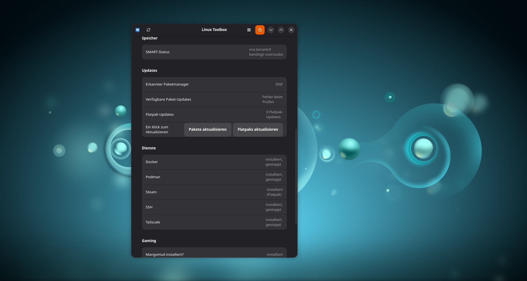Click the Updates section heading

pos(150,70)
